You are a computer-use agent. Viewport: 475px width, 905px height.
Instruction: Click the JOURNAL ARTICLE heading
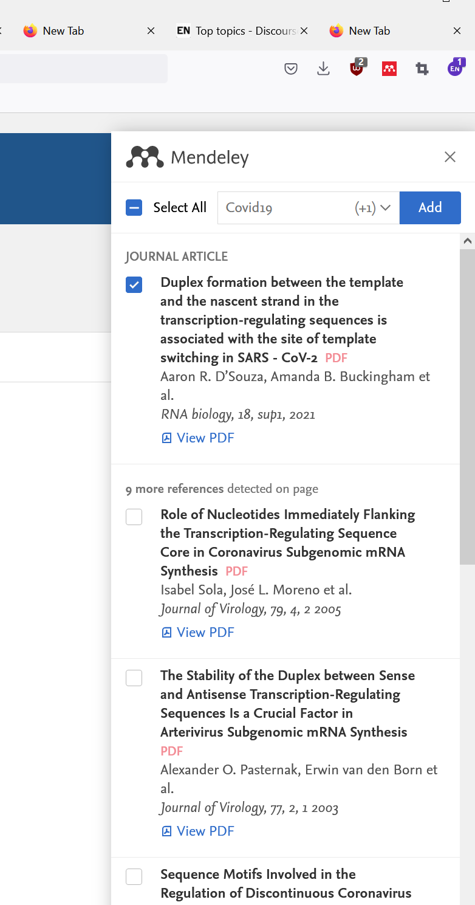pos(177,256)
